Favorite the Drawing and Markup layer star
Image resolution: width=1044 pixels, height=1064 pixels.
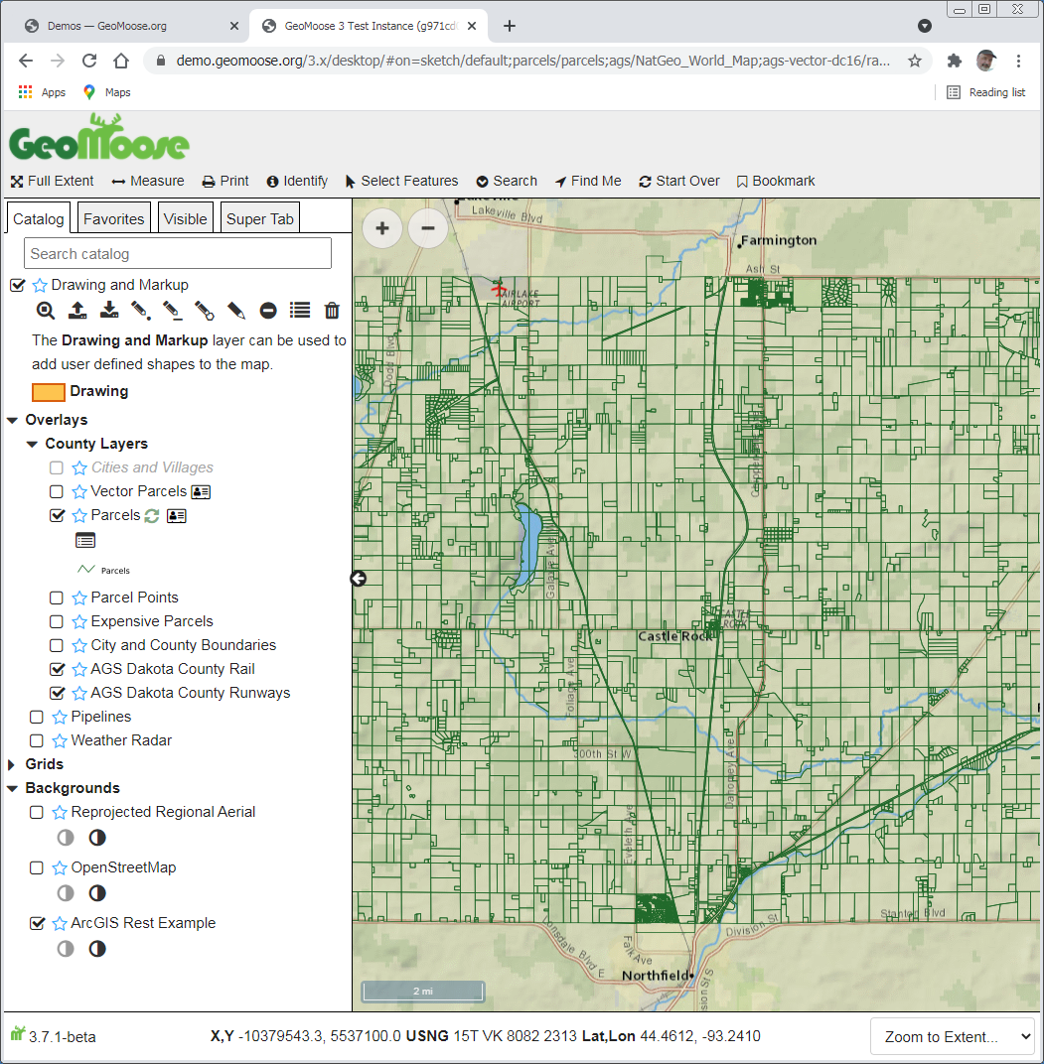pos(40,285)
